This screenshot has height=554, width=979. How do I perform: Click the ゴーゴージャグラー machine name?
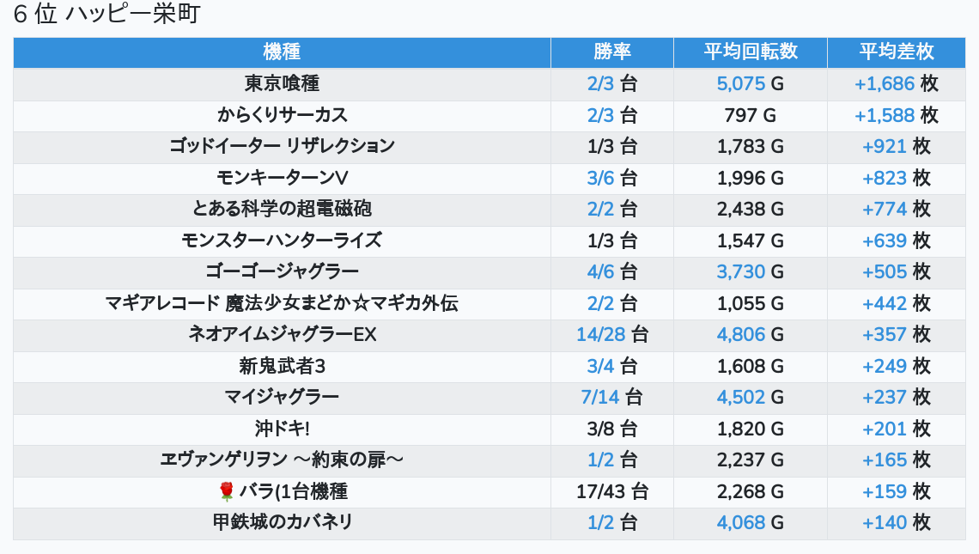pos(282,271)
